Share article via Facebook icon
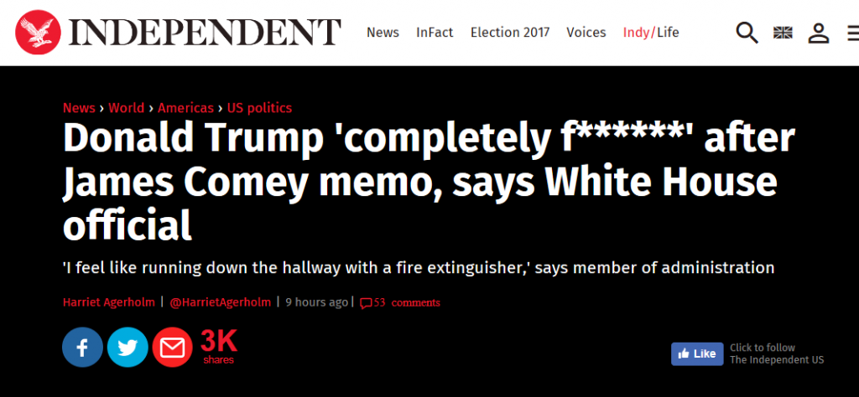 pos(82,348)
